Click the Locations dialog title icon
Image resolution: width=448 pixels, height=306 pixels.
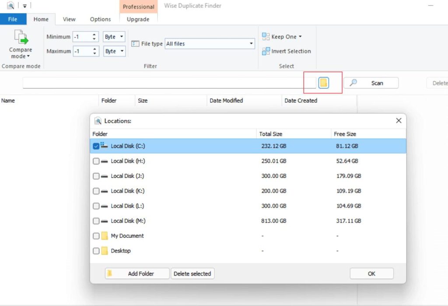(98, 121)
